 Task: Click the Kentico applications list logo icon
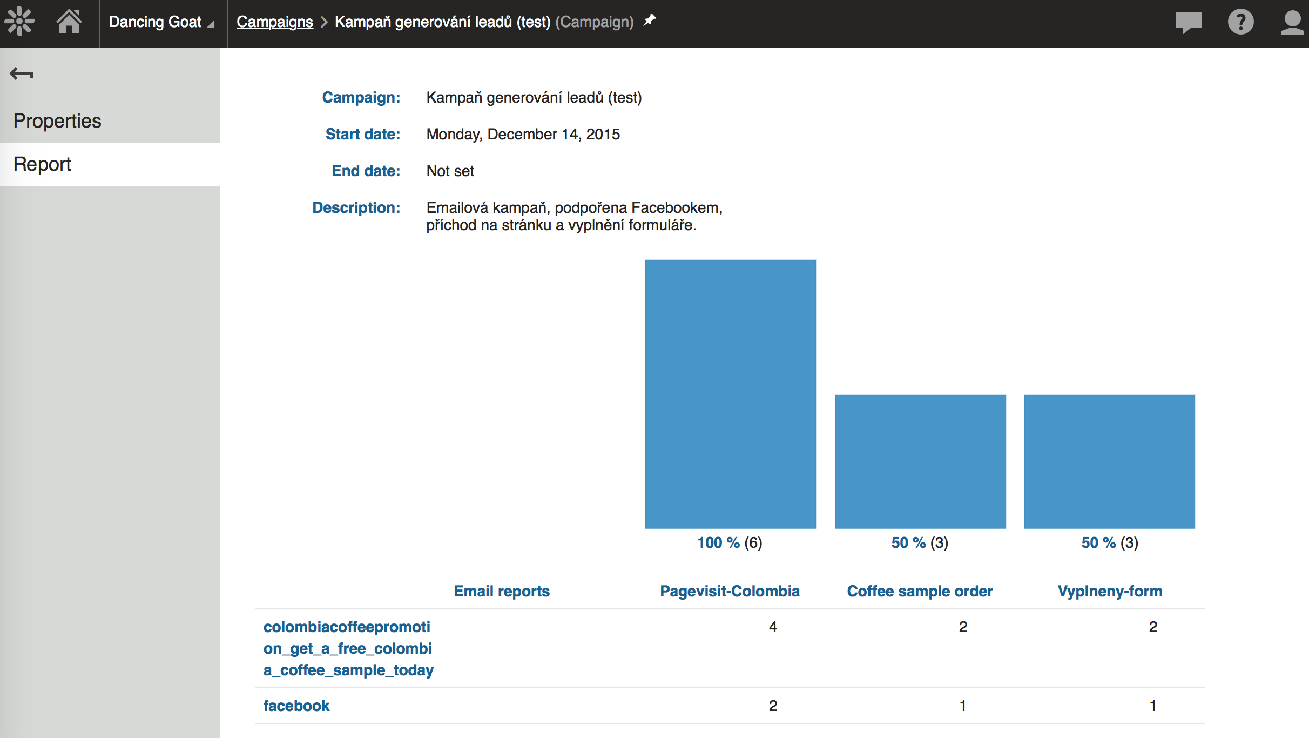tap(19, 22)
